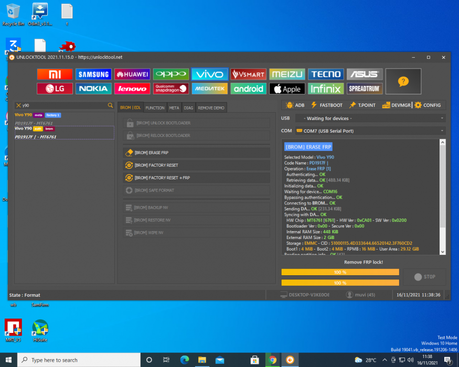The image size is (459, 367).
Task: Open the CONFIG settings
Action: pyautogui.click(x=428, y=105)
